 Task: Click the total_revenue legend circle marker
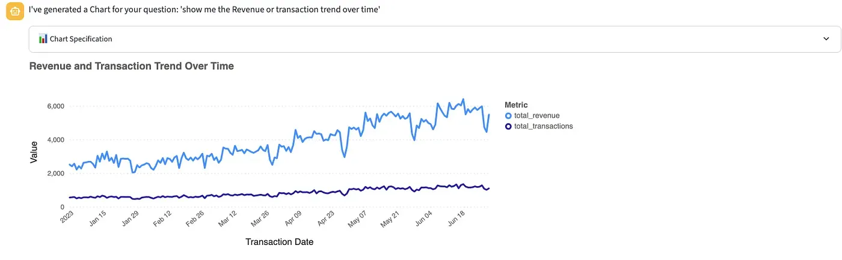click(x=508, y=116)
